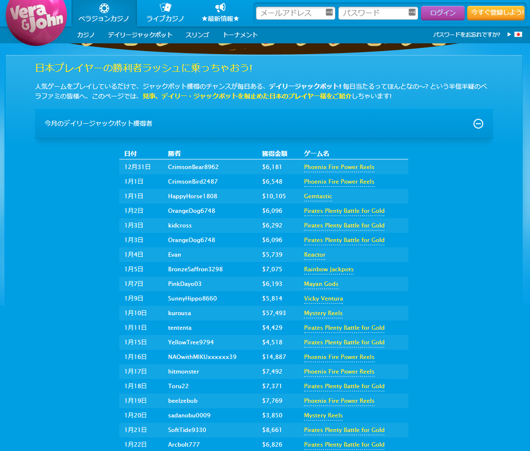Screen dimensions: 530x451
Task: Click the arrow icon beside the Japan flag
Action: pyautogui.click(x=509, y=35)
